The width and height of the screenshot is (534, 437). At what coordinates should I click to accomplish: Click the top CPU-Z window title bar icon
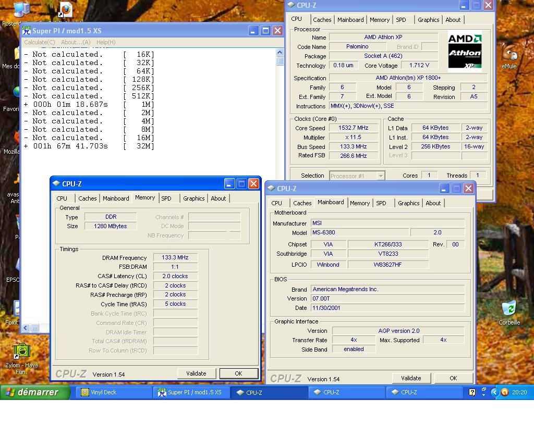(291, 5)
